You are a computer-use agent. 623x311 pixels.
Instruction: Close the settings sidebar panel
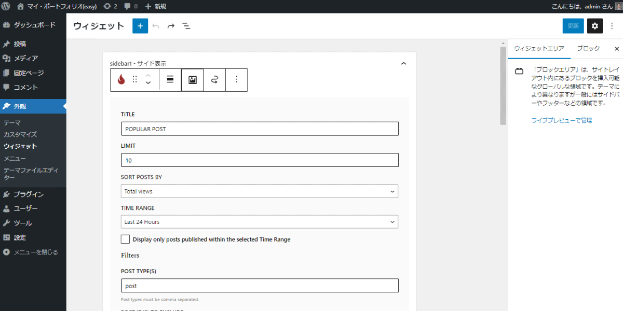tap(617, 49)
